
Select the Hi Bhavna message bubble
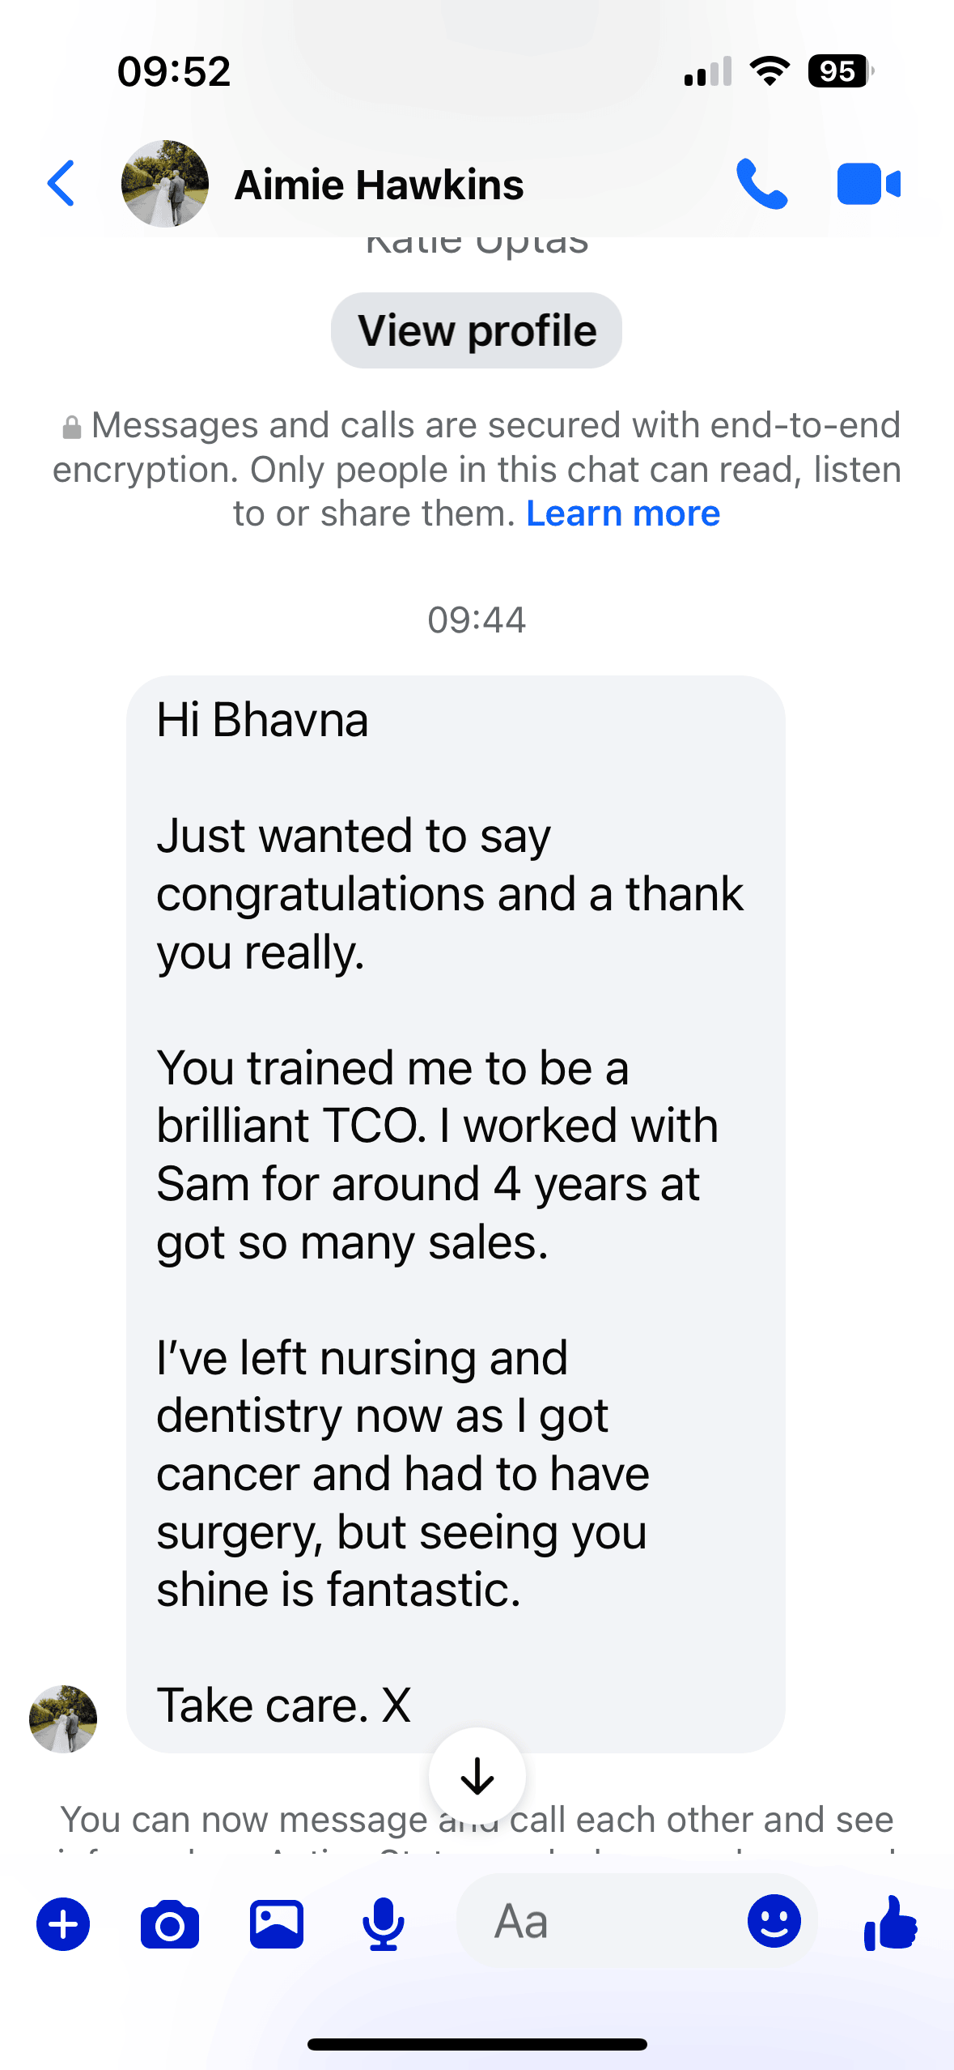456,1214
